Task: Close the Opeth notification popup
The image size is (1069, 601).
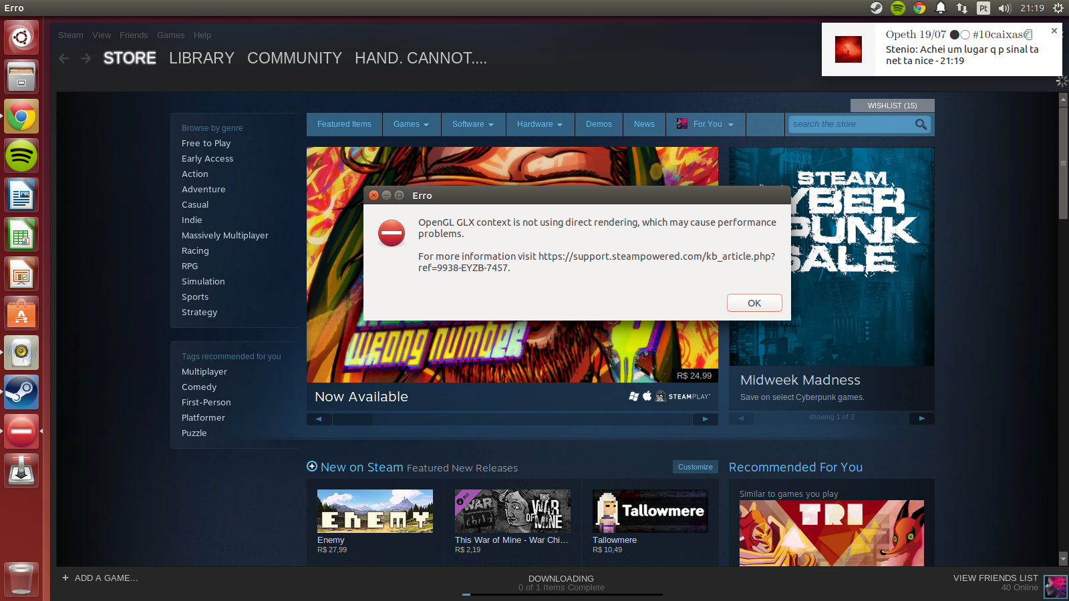Action: point(1054,31)
